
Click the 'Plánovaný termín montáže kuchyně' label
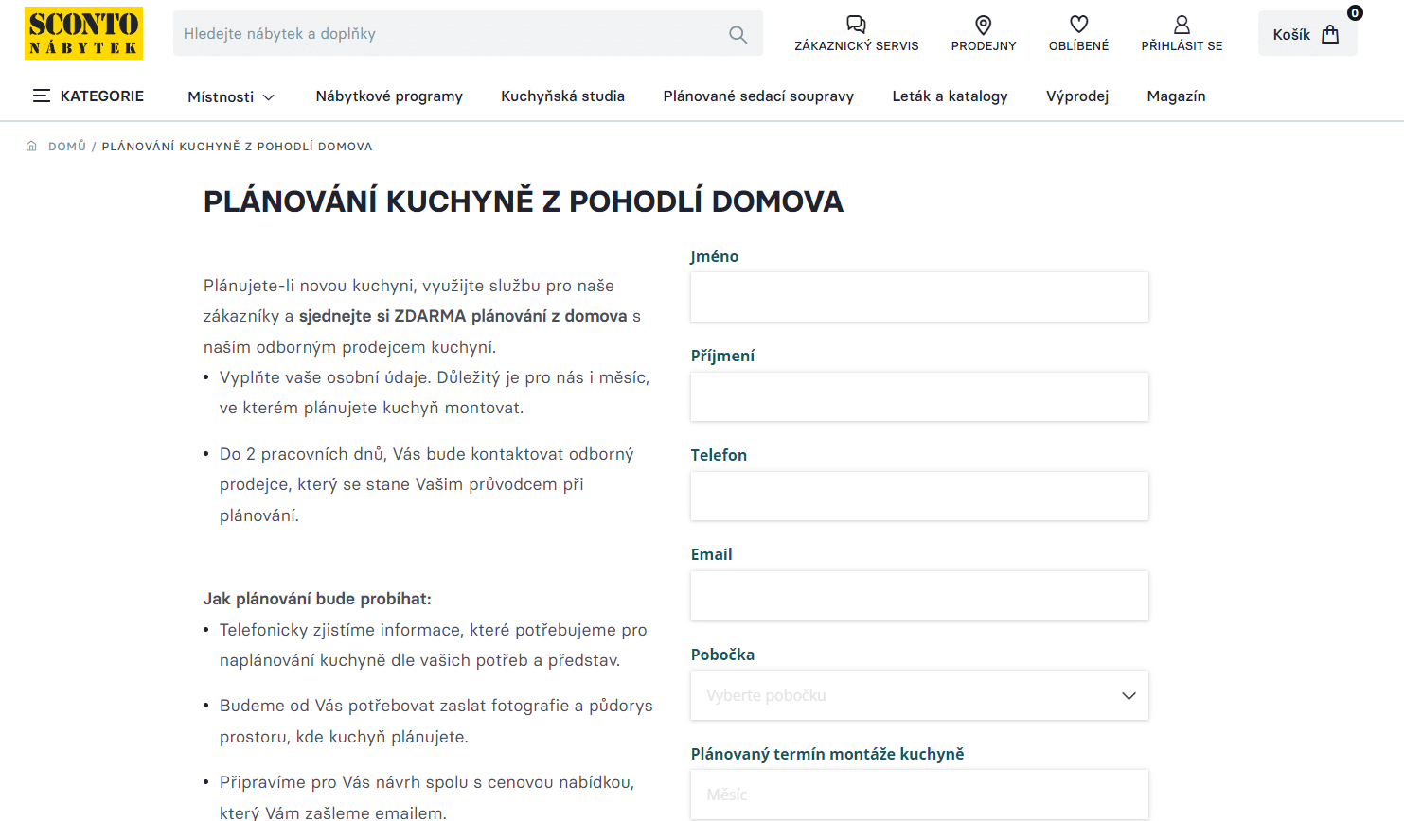pyautogui.click(x=827, y=754)
